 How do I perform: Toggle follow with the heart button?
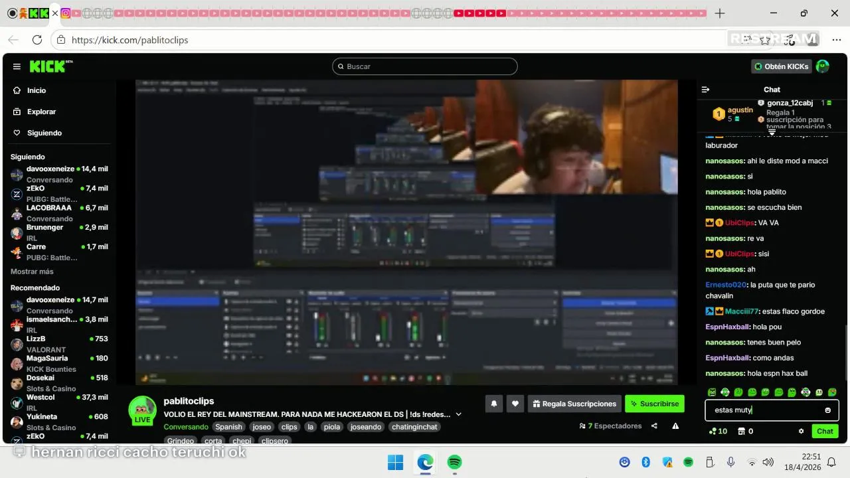[x=515, y=403]
